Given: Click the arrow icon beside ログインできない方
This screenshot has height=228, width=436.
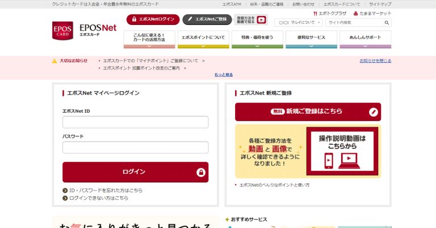Looking at the screenshot, I should [x=65, y=198].
